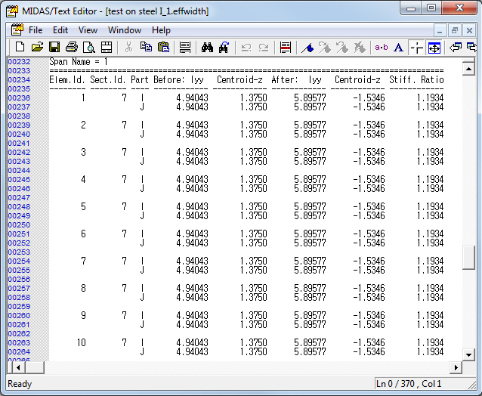Click the View menu

[88, 30]
